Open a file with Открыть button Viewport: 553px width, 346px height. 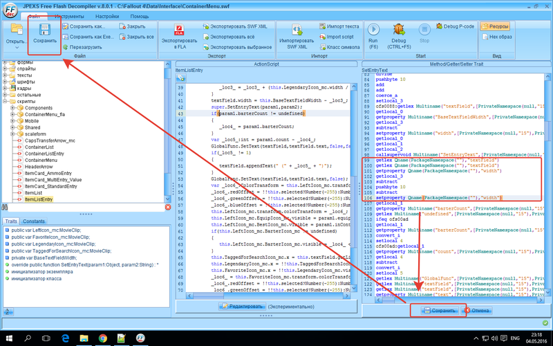[16, 35]
